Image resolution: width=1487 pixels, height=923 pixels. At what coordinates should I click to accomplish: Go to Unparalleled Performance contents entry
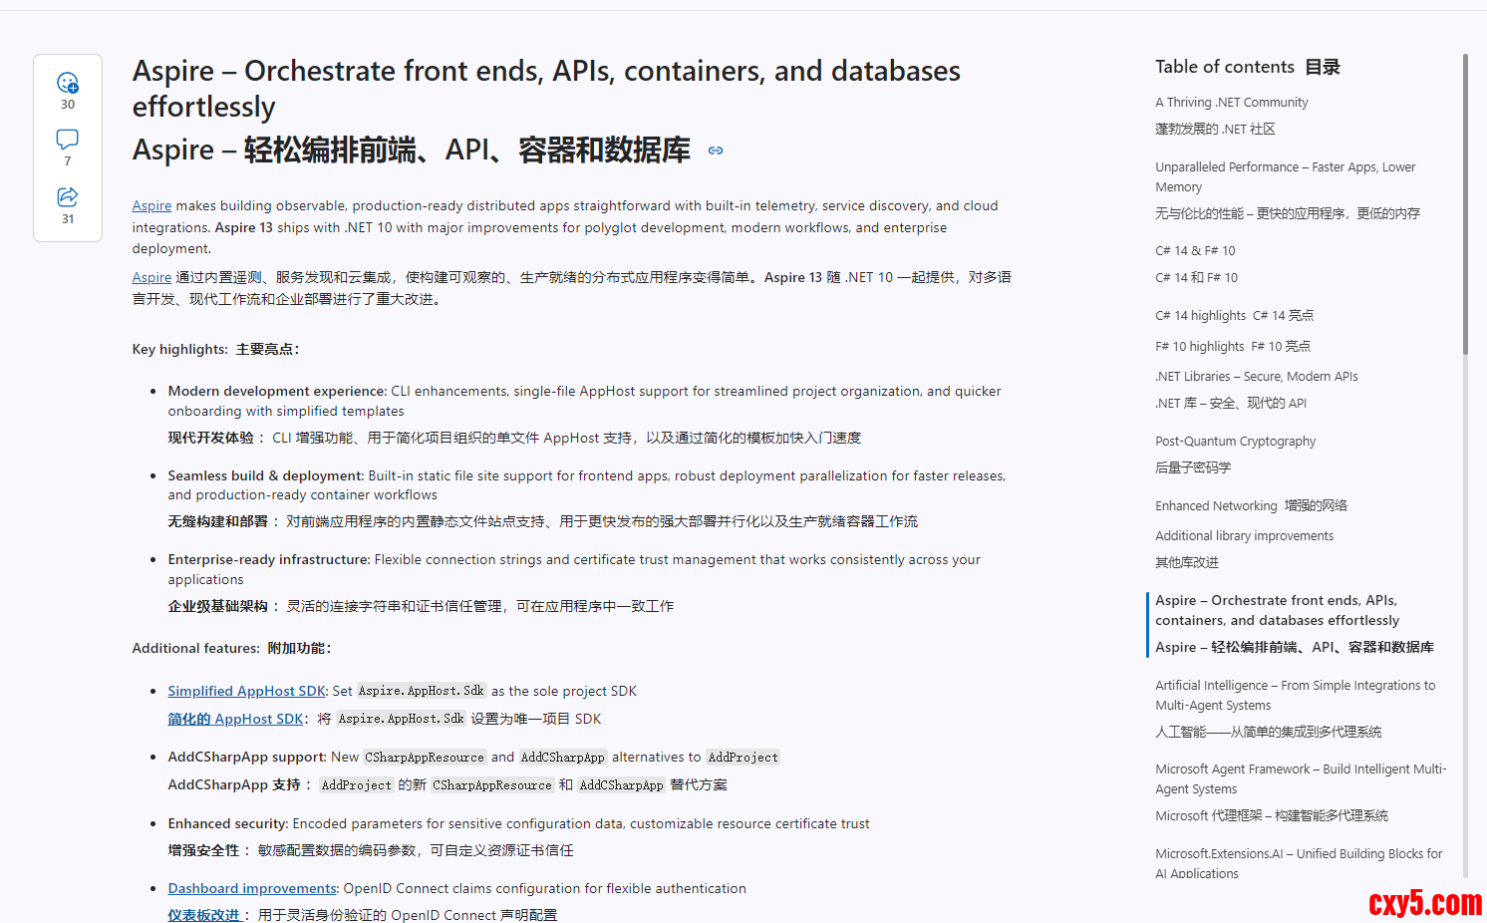(1285, 167)
